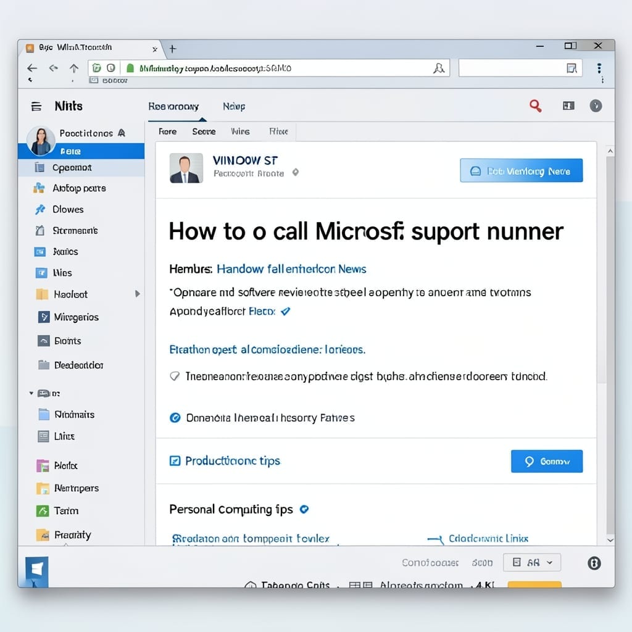Image resolution: width=632 pixels, height=632 pixels.
Task: Select the Fore sub-tab
Action: pos(168,131)
